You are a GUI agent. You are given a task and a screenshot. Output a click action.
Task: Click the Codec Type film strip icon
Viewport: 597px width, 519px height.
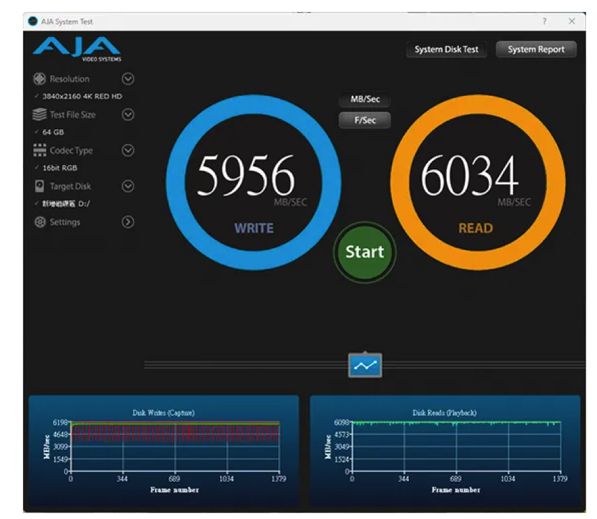click(x=39, y=150)
